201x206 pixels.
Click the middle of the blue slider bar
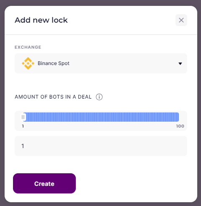[101, 117]
